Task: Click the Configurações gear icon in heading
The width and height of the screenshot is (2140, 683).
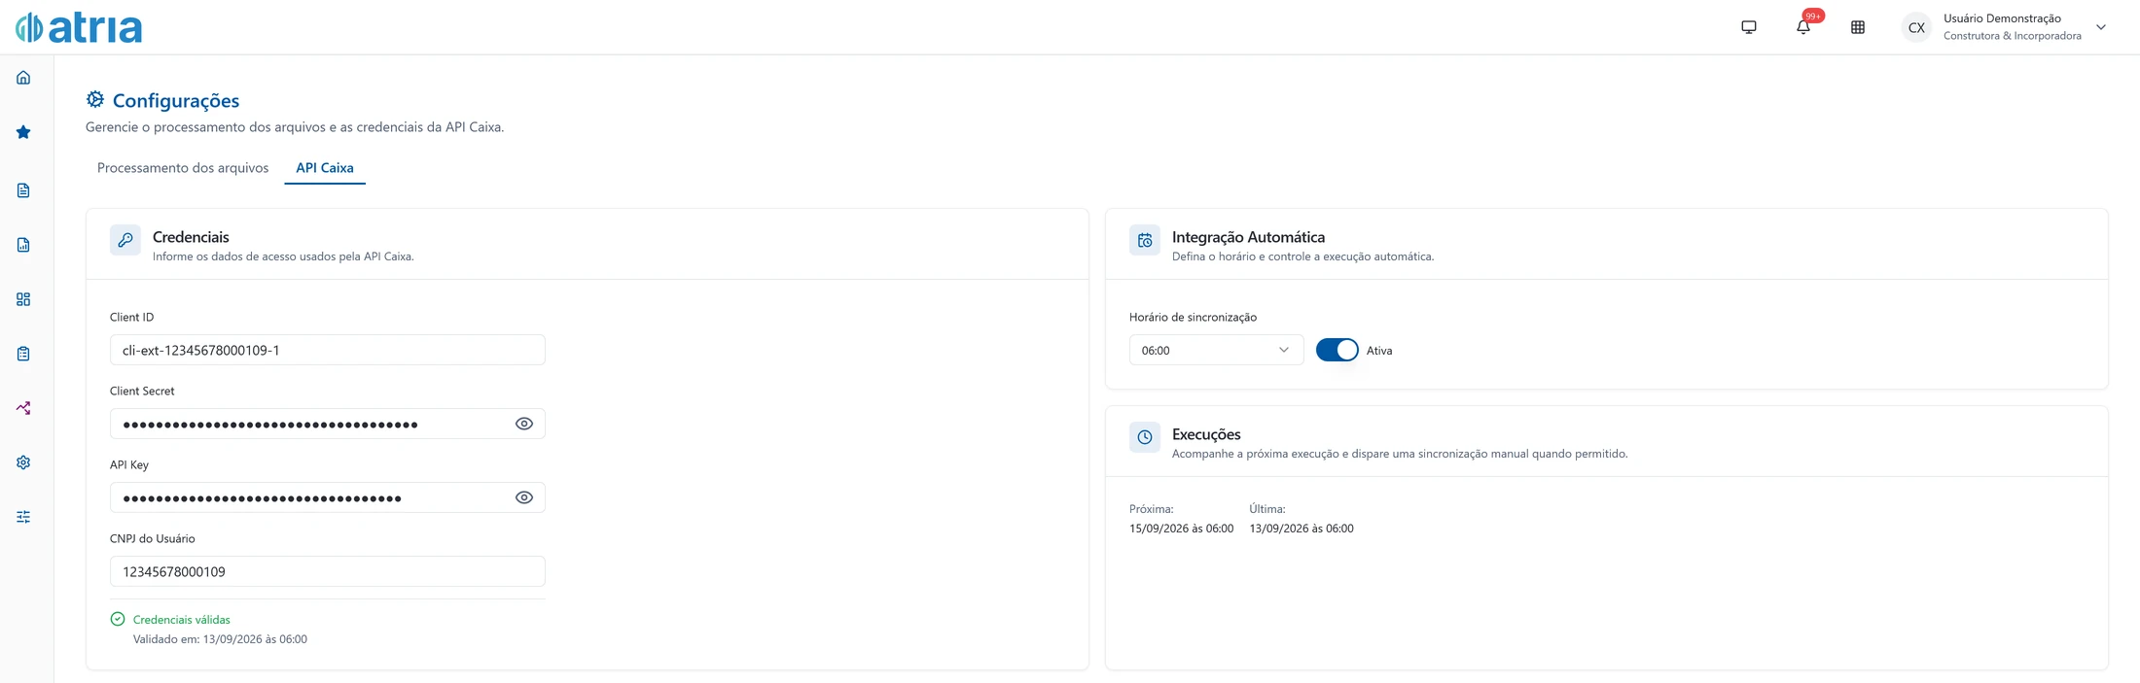Action: click(x=95, y=99)
